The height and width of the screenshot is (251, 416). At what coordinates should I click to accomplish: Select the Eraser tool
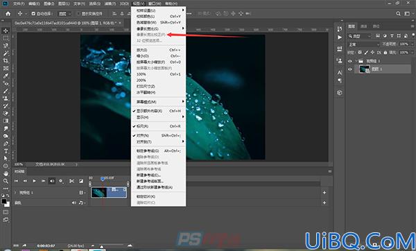[6, 113]
